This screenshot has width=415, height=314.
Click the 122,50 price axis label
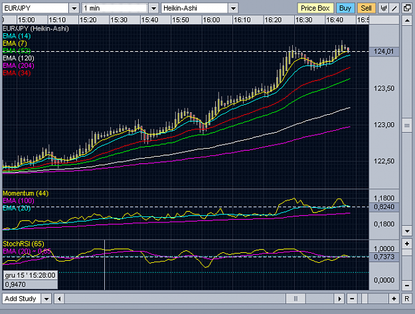pyautogui.click(x=384, y=161)
